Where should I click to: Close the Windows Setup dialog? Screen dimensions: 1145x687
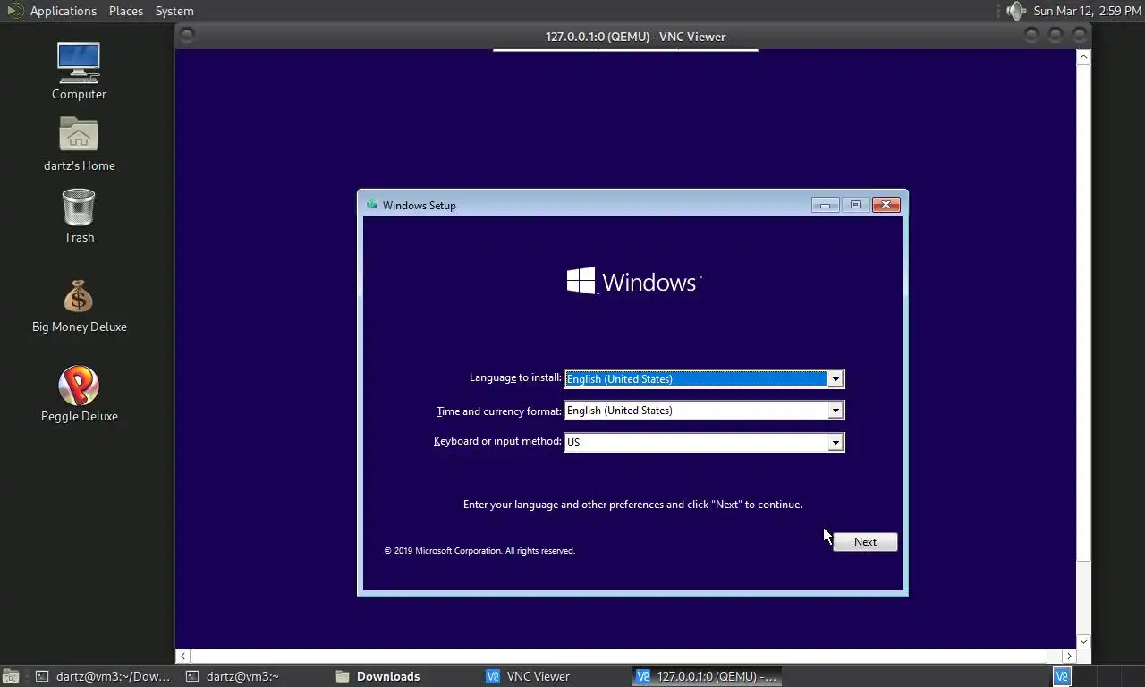tap(886, 205)
